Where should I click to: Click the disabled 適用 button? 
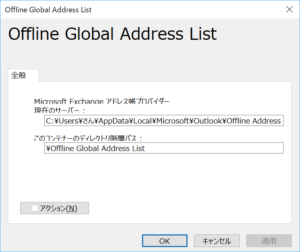tap(269, 241)
